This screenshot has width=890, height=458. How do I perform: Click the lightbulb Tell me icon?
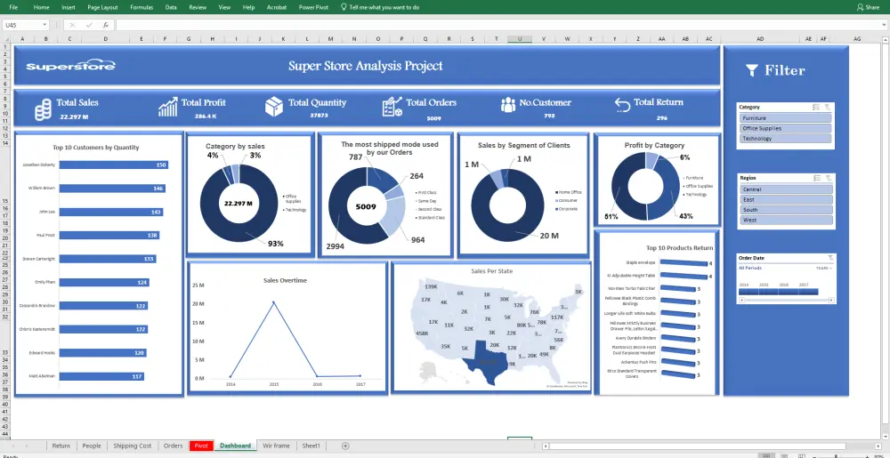[344, 7]
